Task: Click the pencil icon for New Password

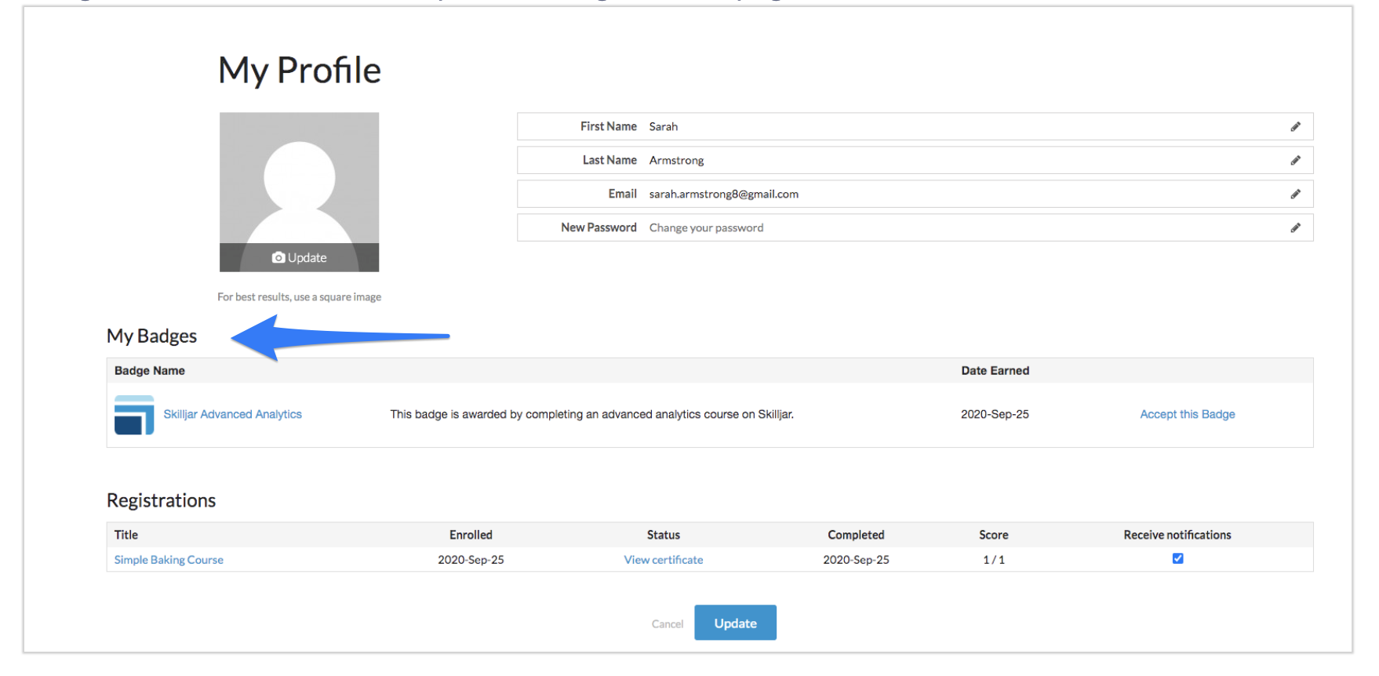Action: pos(1295,227)
